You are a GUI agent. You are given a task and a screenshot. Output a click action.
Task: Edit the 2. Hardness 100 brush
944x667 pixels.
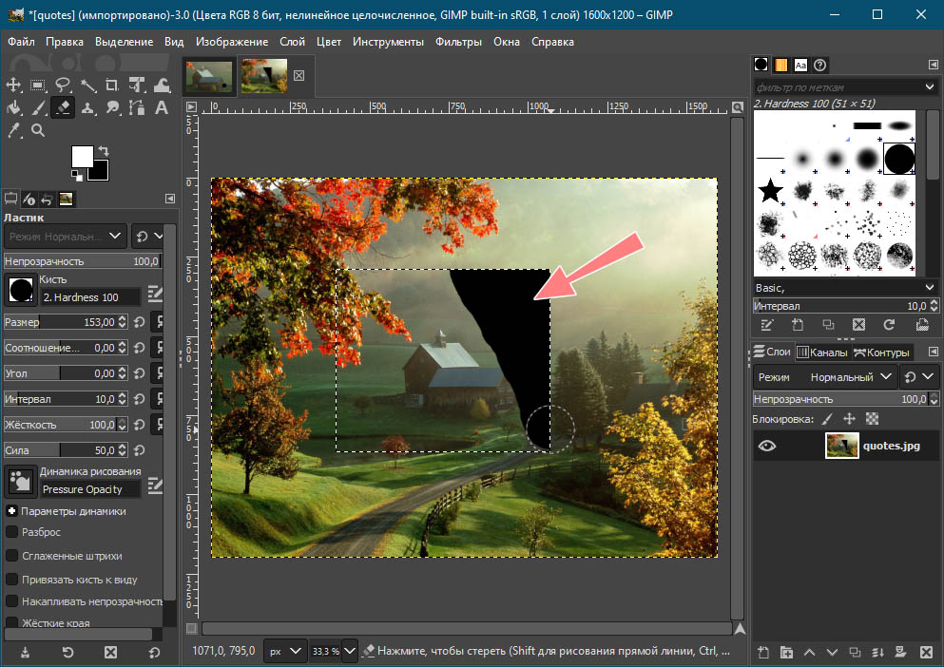click(155, 294)
